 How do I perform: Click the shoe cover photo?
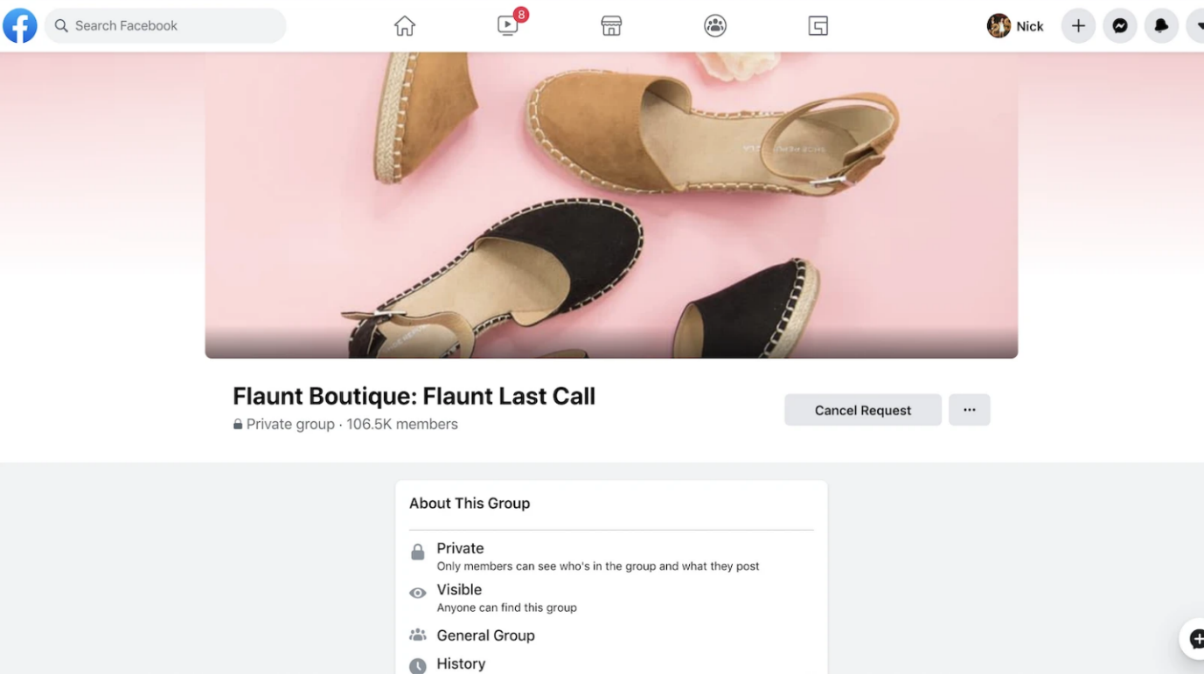click(x=611, y=205)
